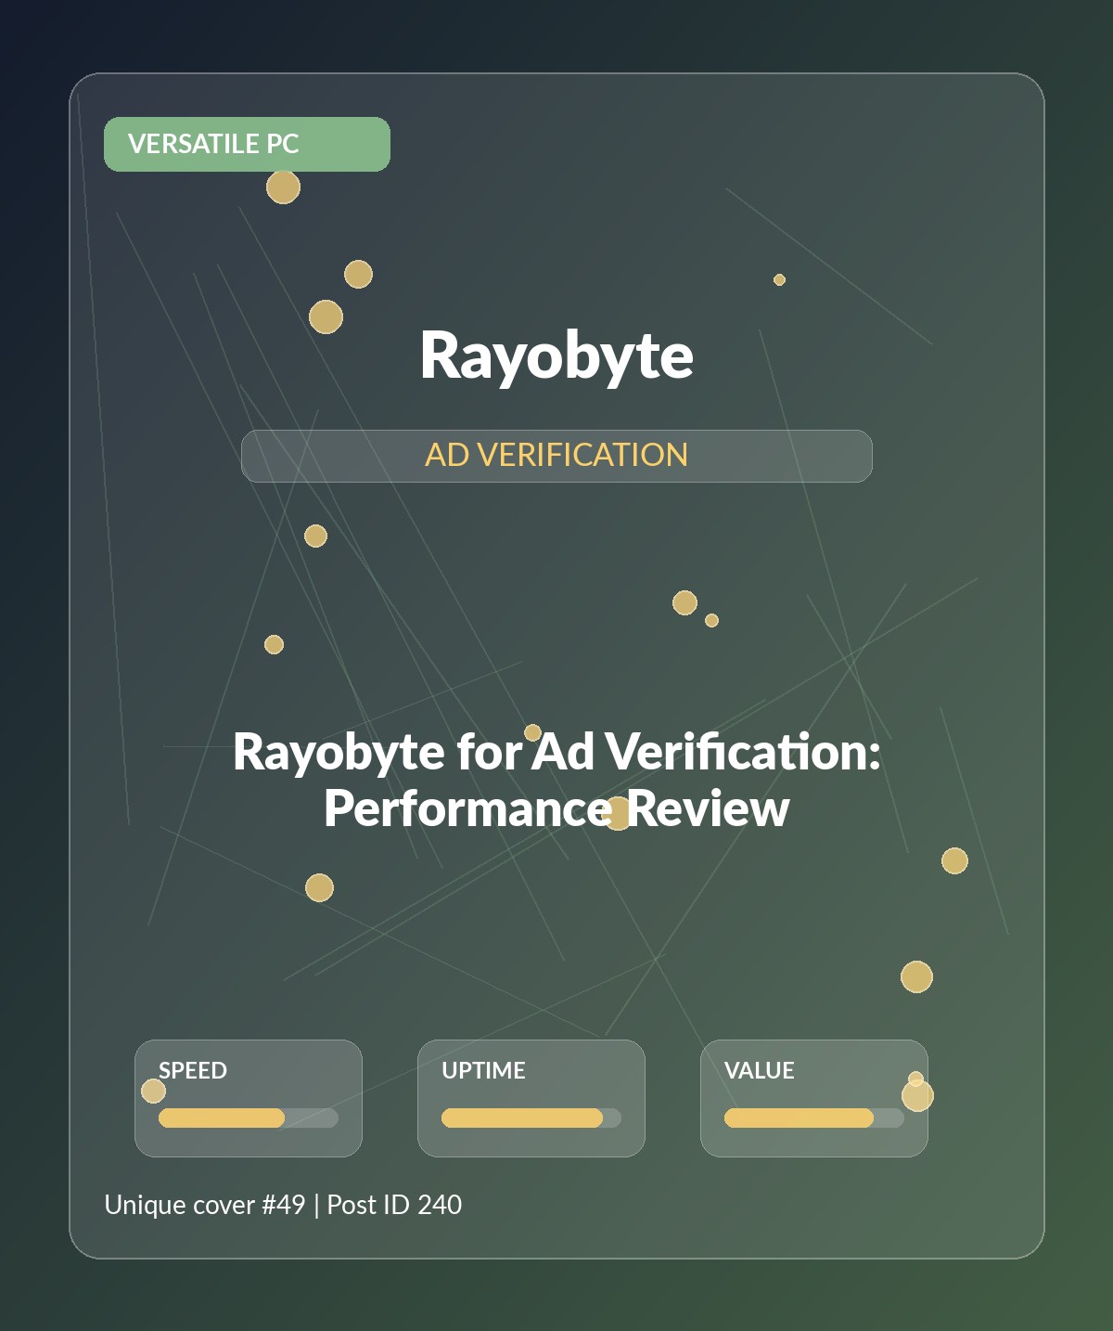Click the VALUE rating bar
Screen dimensions: 1113x1331
[814, 1118]
